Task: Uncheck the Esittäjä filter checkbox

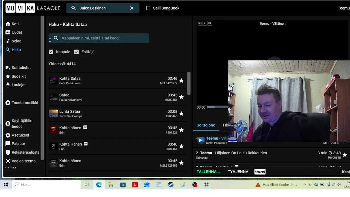Action: [77, 52]
